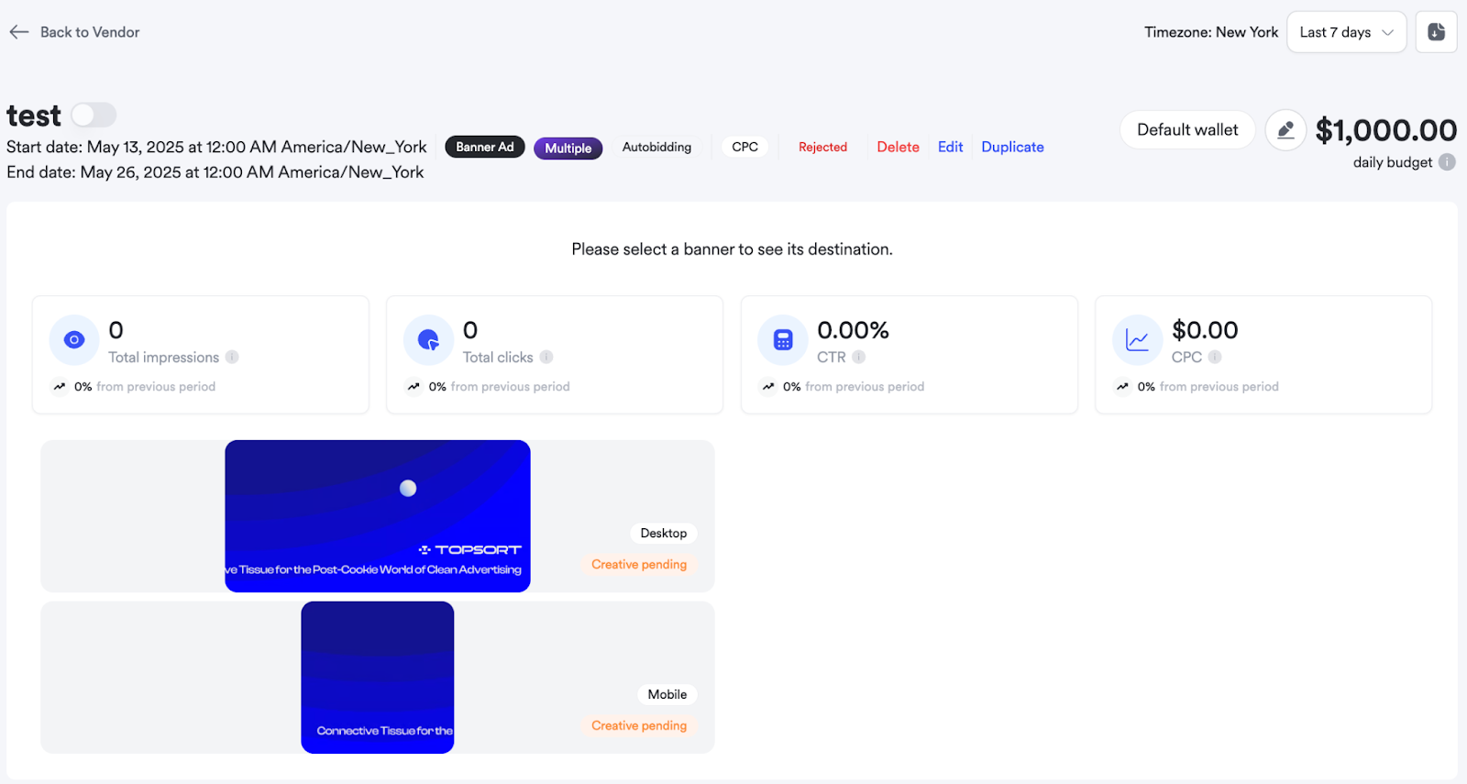Open the Last 7 days date range dropdown
The width and height of the screenshot is (1467, 784).
pos(1346,32)
